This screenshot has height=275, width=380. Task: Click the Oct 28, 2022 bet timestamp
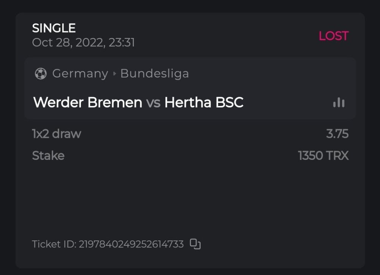pos(83,42)
